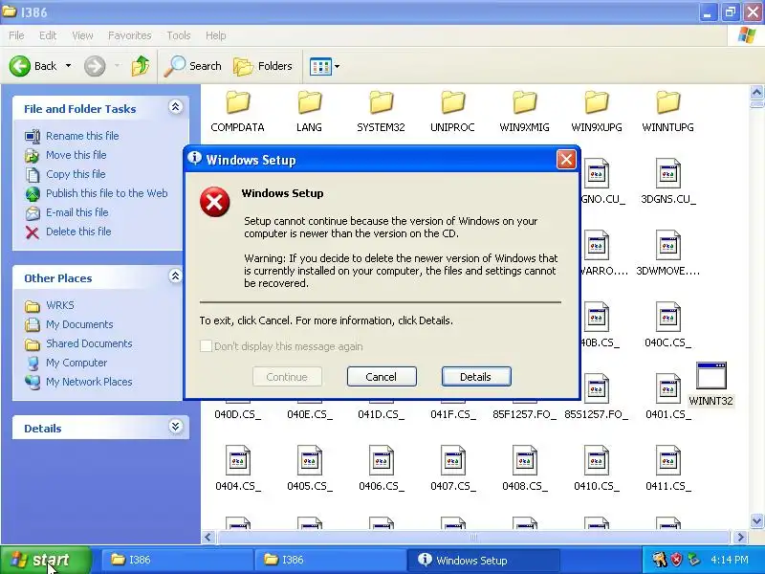Image resolution: width=765 pixels, height=574 pixels.
Task: Open the Back history dropdown arrow
Action: tap(68, 65)
